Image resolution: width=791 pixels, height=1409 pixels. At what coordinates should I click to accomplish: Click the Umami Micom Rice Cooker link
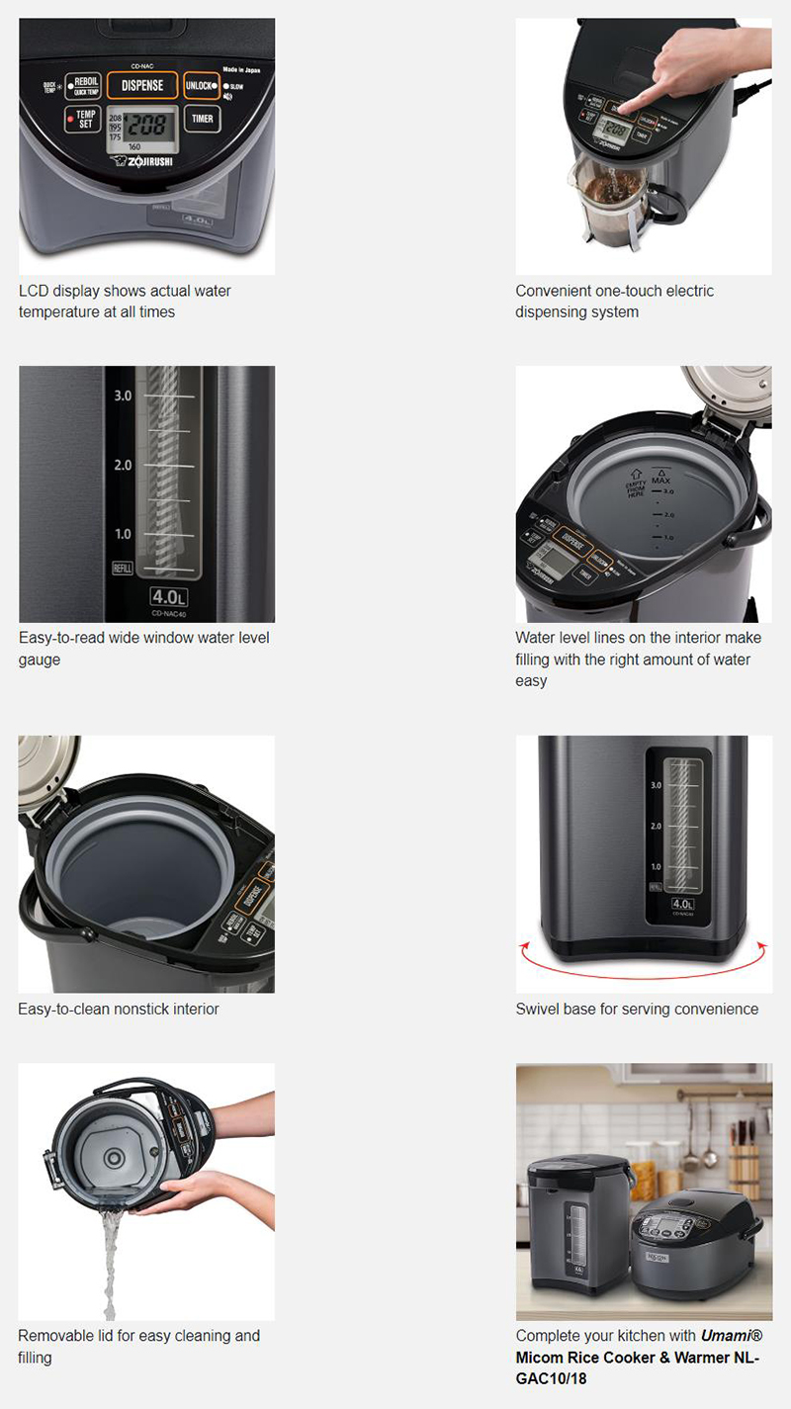tap(639, 1358)
